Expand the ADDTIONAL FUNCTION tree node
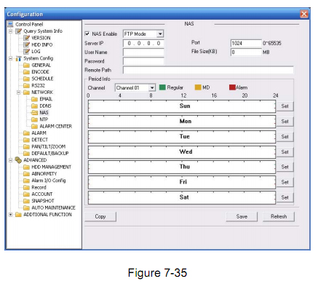This screenshot has width=318, height=284. point(10,215)
